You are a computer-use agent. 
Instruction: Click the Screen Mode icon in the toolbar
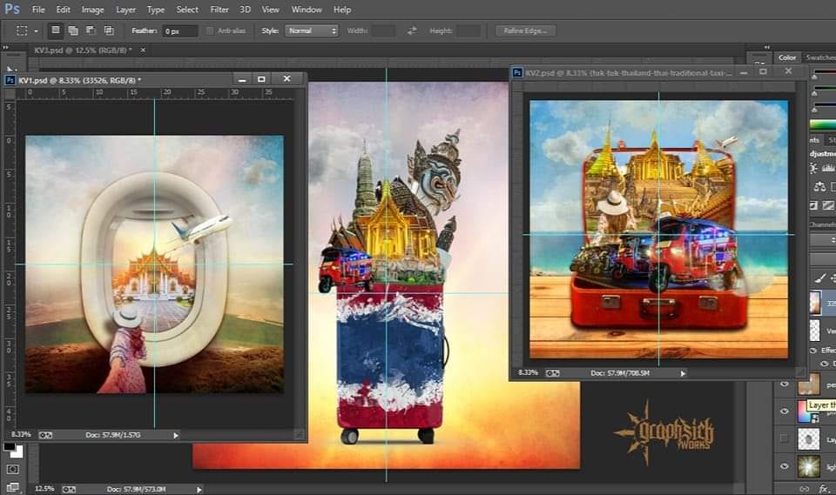point(12,488)
